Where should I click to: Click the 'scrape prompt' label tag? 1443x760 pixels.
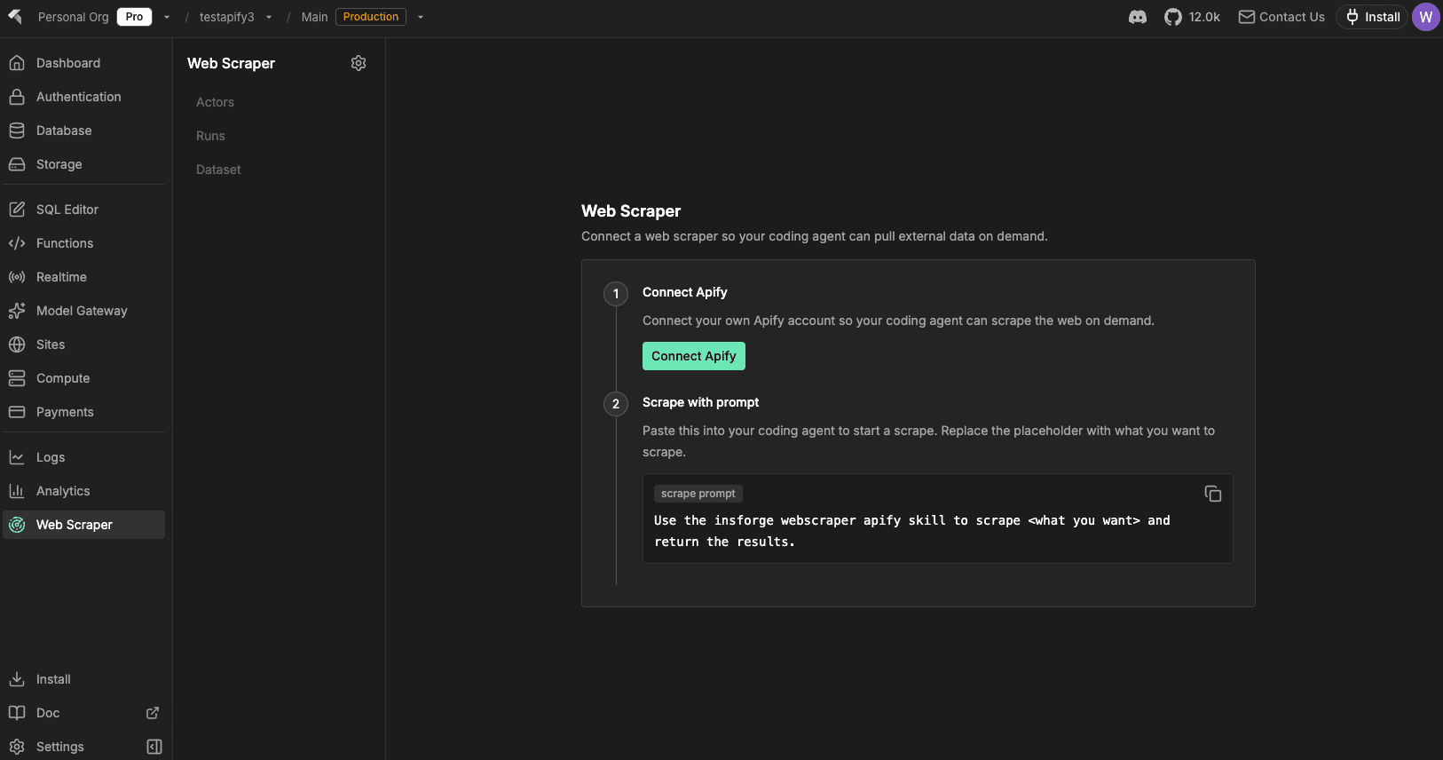pos(698,494)
